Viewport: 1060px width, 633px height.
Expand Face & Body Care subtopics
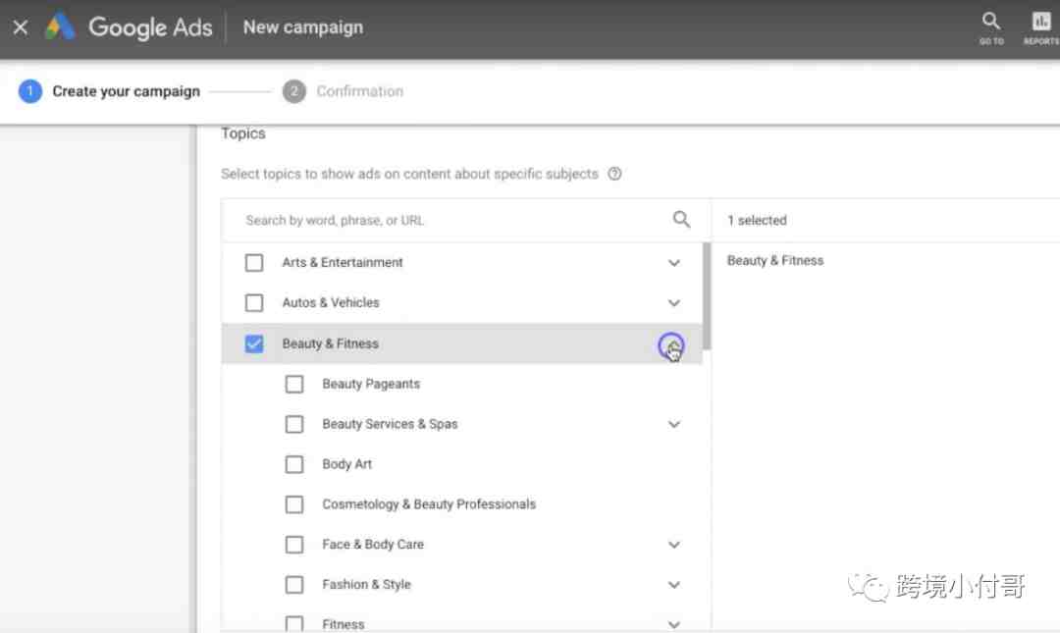(674, 545)
